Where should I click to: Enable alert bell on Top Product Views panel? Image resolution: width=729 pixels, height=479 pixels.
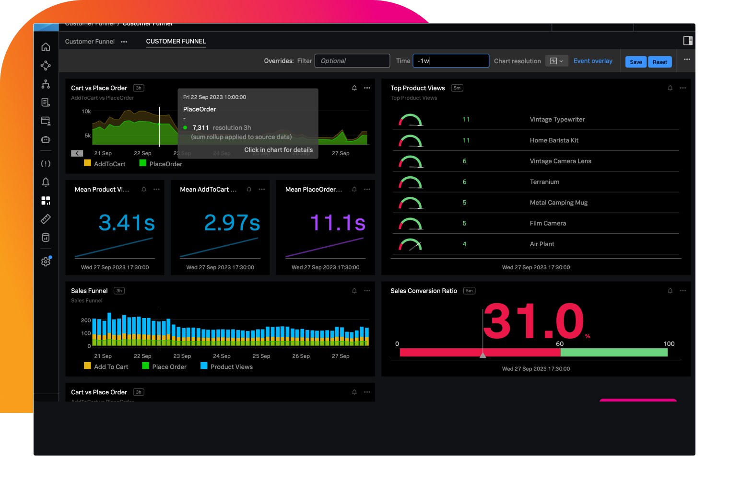click(670, 88)
